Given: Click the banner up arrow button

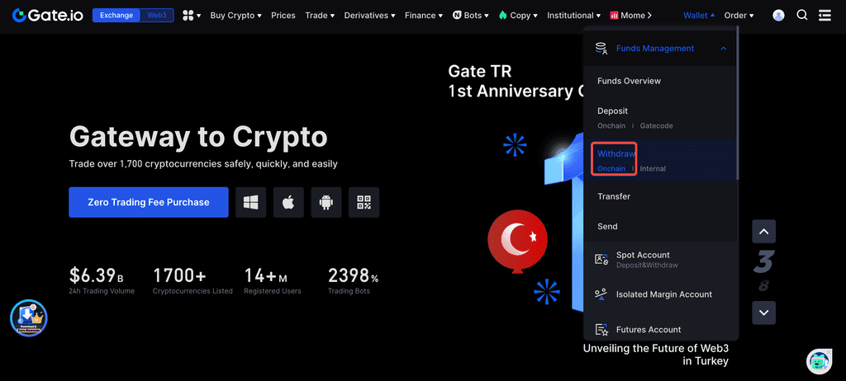Looking at the screenshot, I should coord(764,231).
